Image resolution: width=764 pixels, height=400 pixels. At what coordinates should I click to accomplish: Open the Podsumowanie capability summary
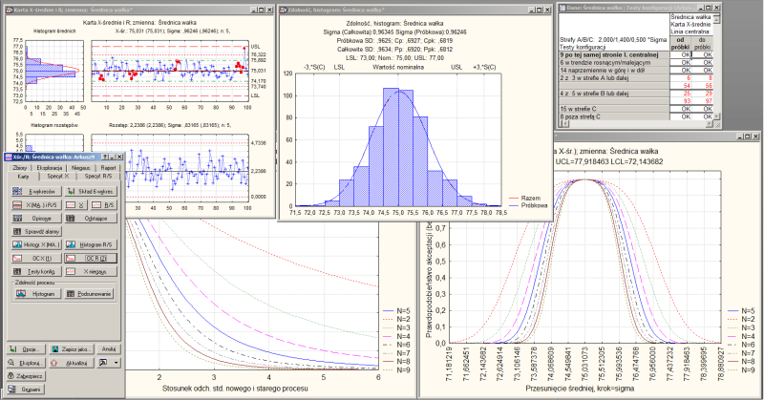[x=88, y=295]
